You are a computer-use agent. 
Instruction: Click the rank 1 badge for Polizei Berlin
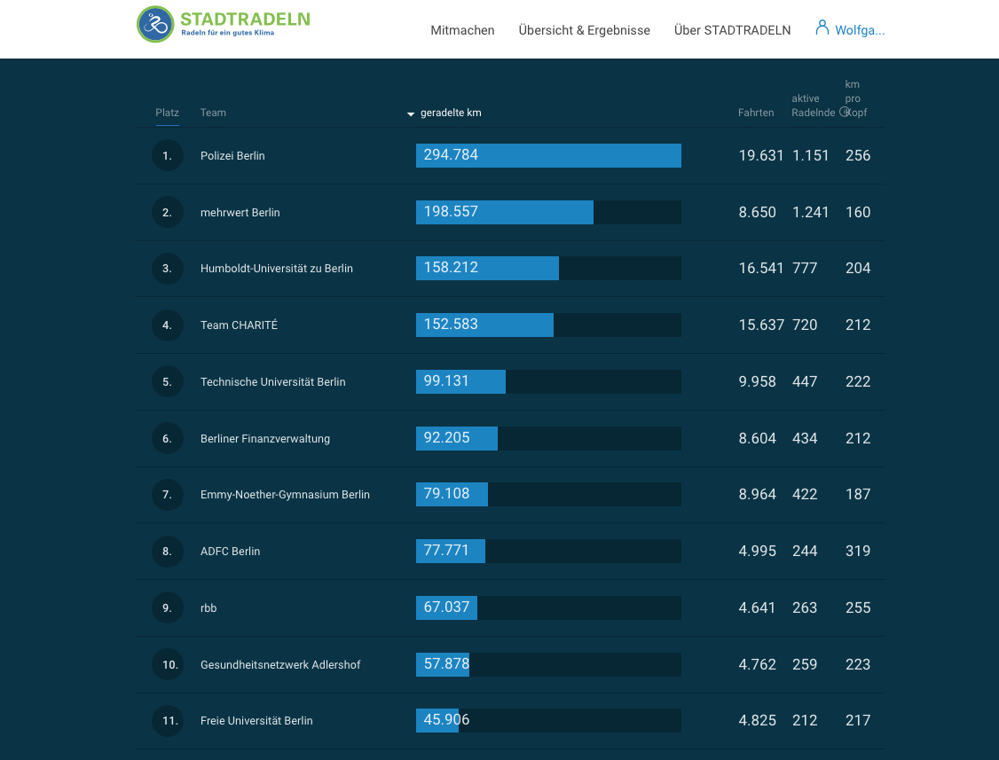(x=167, y=155)
